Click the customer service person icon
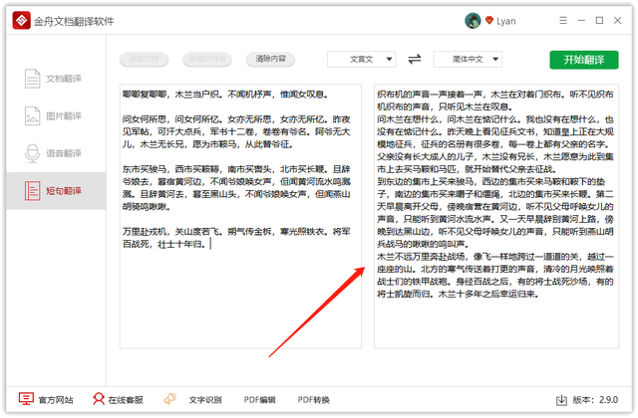This screenshot has width=638, height=418. coord(98,399)
